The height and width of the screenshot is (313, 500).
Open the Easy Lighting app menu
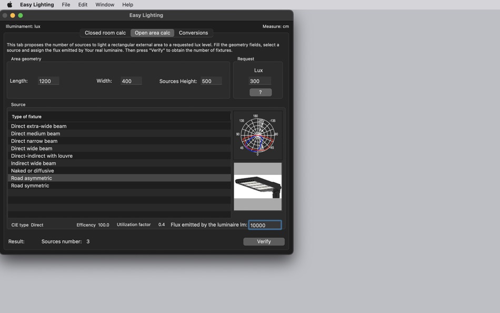click(x=37, y=4)
